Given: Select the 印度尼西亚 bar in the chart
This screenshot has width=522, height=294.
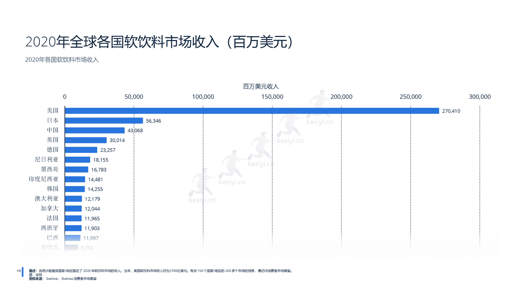Looking at the screenshot, I should point(75,179).
